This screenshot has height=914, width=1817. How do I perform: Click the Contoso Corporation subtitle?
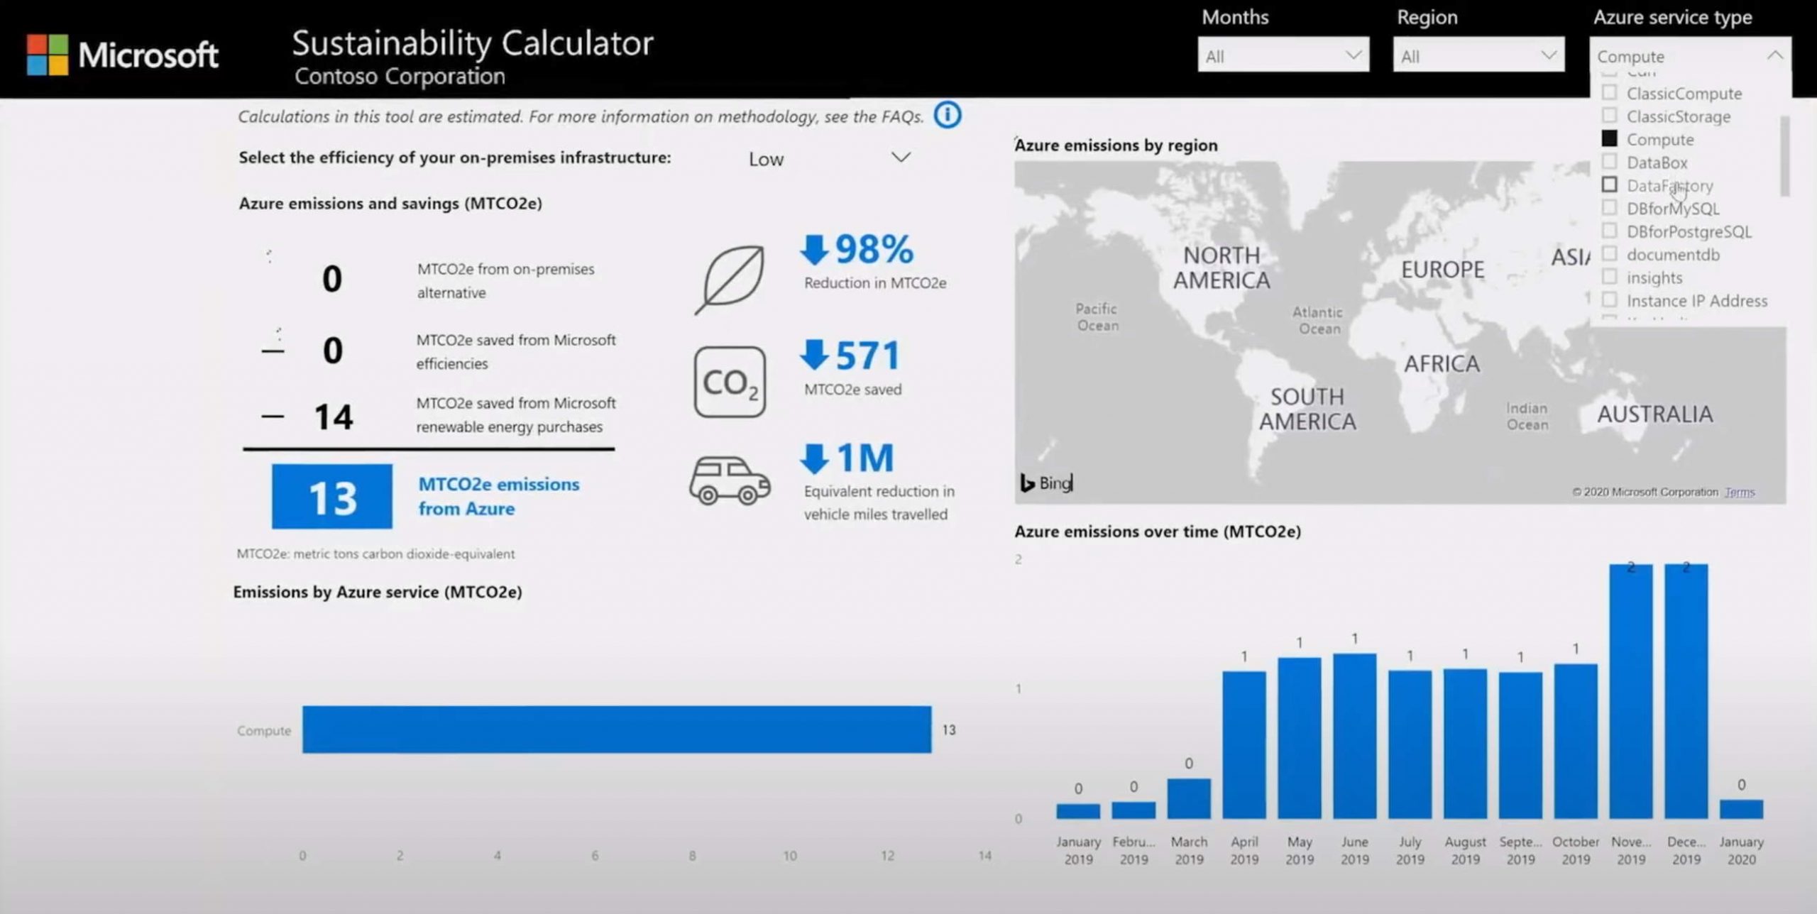click(400, 76)
